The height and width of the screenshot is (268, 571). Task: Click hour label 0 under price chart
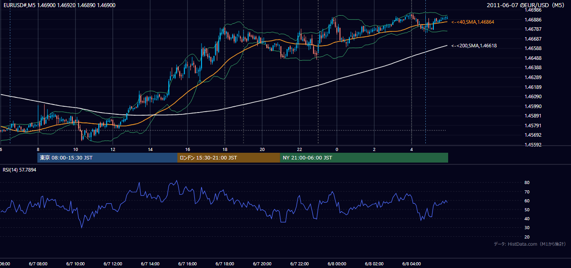click(337, 149)
